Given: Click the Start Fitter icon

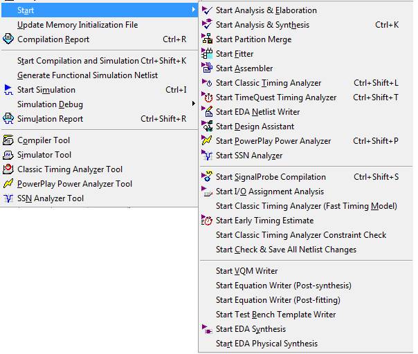Looking at the screenshot, I should pos(207,54).
